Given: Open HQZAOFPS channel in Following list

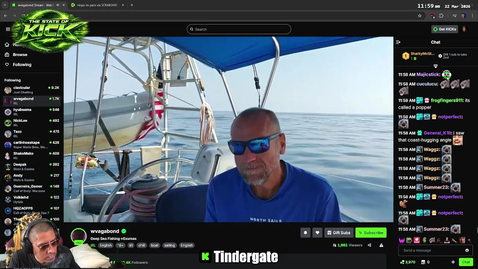Looking at the screenshot, I should pos(32,210).
